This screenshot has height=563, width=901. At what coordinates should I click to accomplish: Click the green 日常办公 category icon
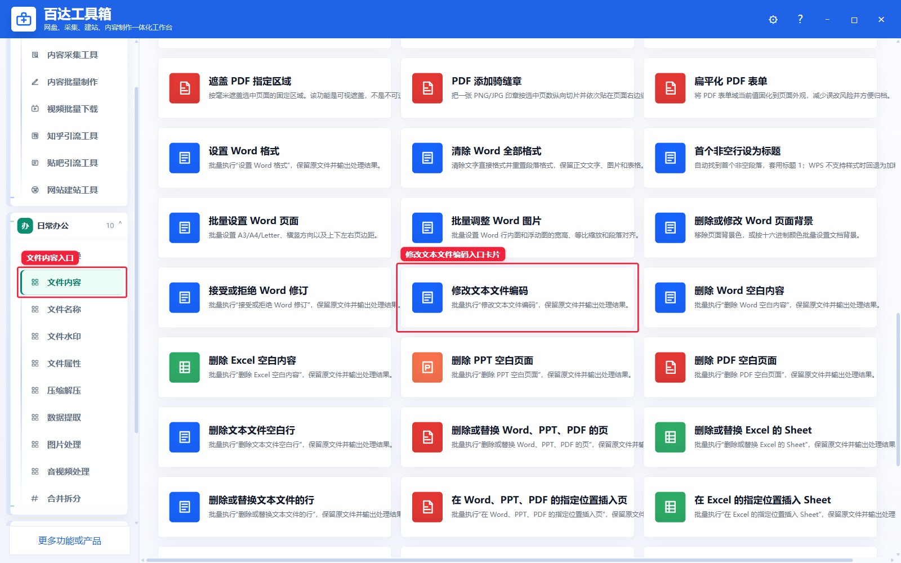pyautogui.click(x=25, y=226)
